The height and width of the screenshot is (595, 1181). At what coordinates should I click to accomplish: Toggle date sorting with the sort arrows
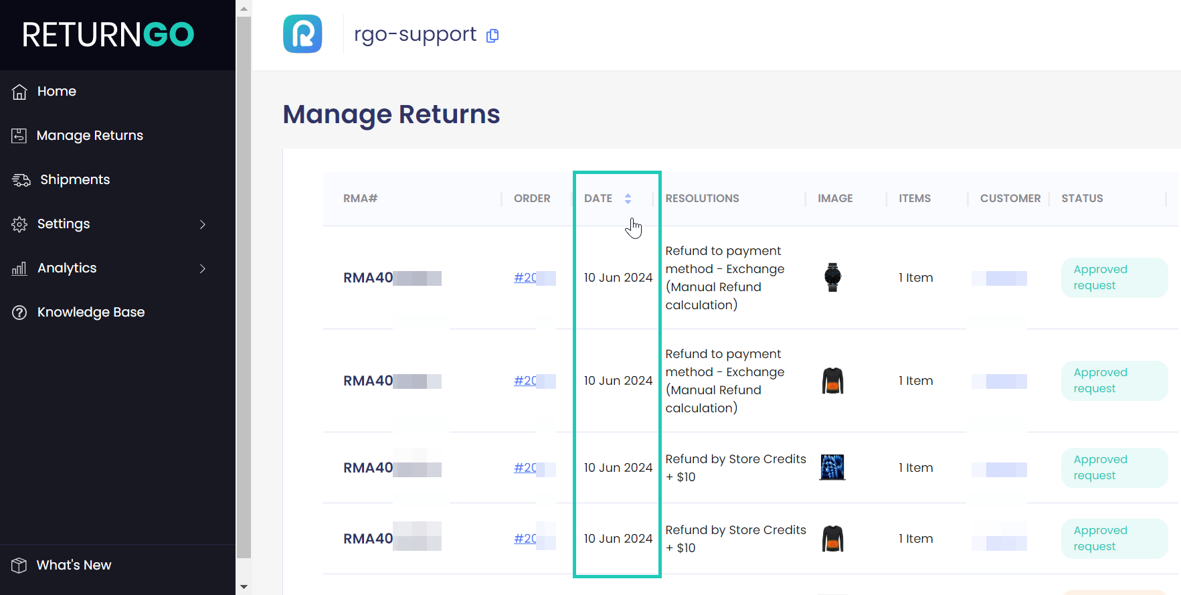pos(628,198)
